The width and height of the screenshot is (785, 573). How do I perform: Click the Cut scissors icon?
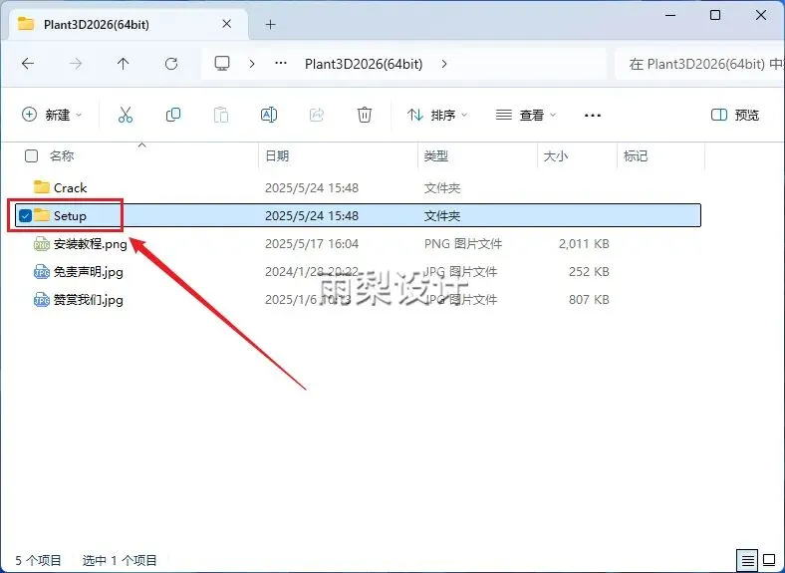coord(126,115)
